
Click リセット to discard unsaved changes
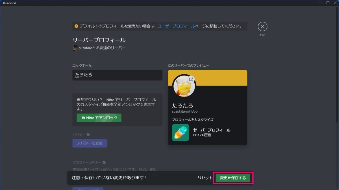205,178
